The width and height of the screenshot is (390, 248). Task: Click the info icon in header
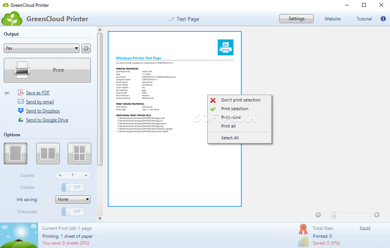383,19
